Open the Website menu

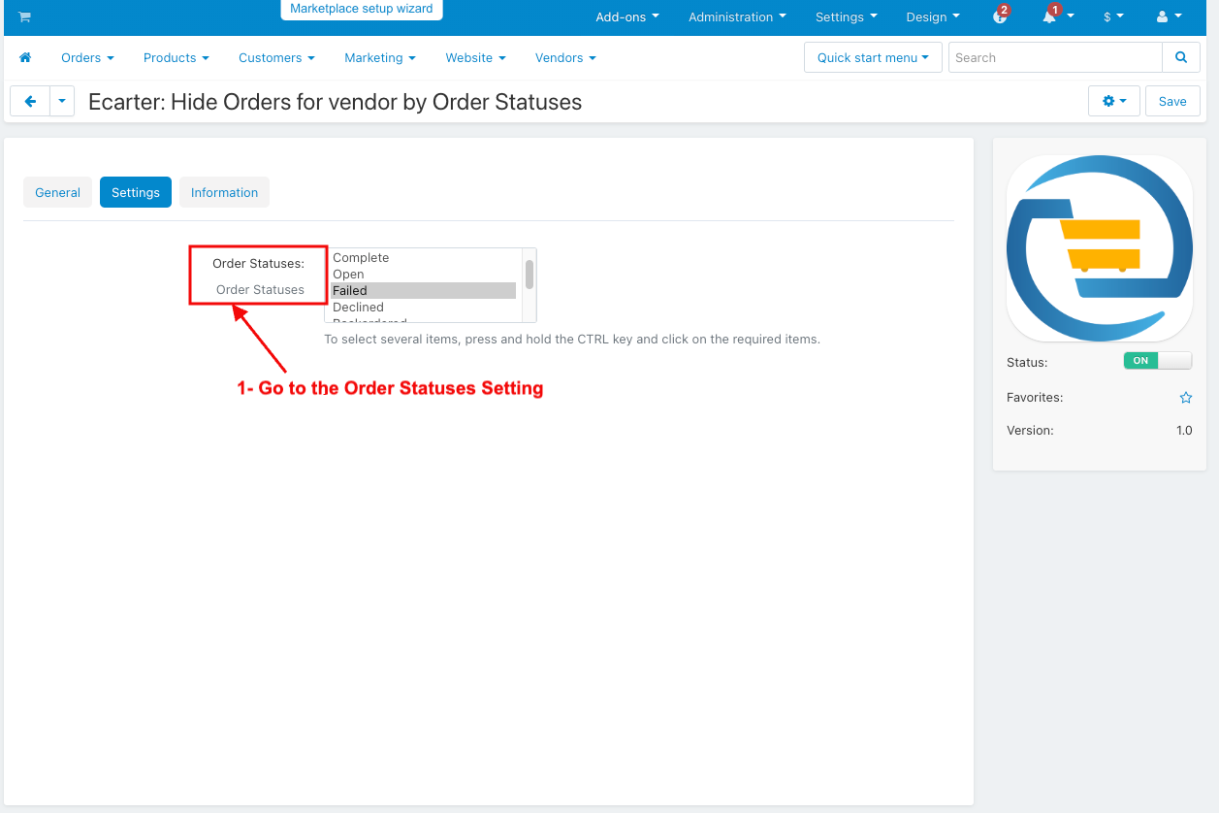click(x=475, y=57)
